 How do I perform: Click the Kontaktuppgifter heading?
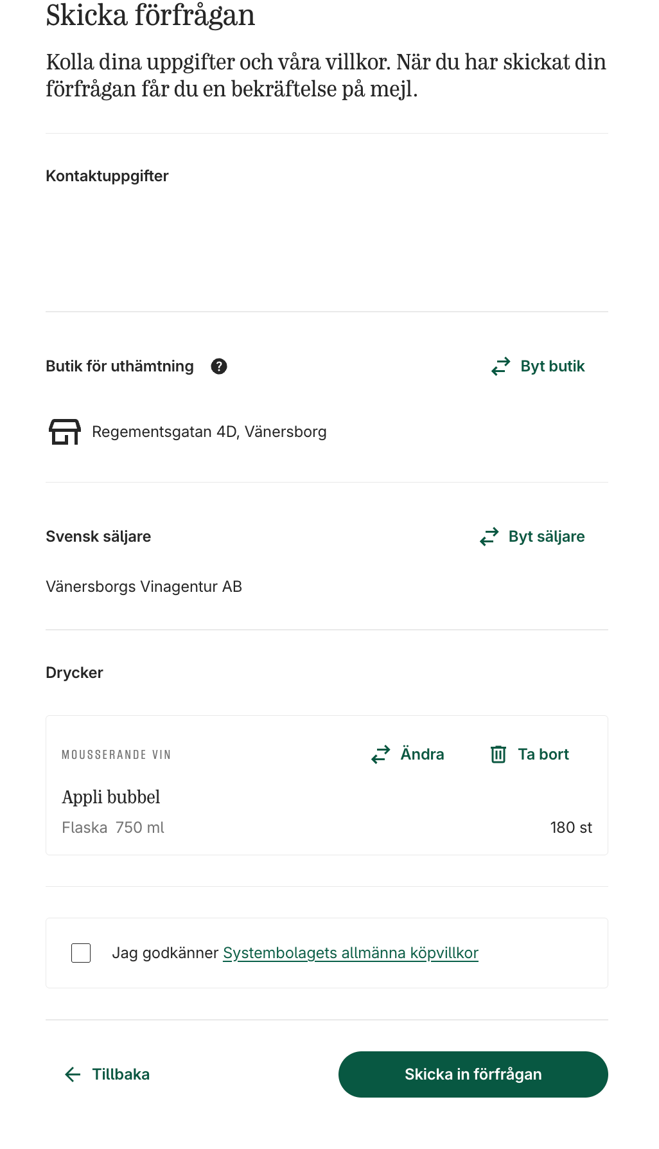[x=107, y=176]
